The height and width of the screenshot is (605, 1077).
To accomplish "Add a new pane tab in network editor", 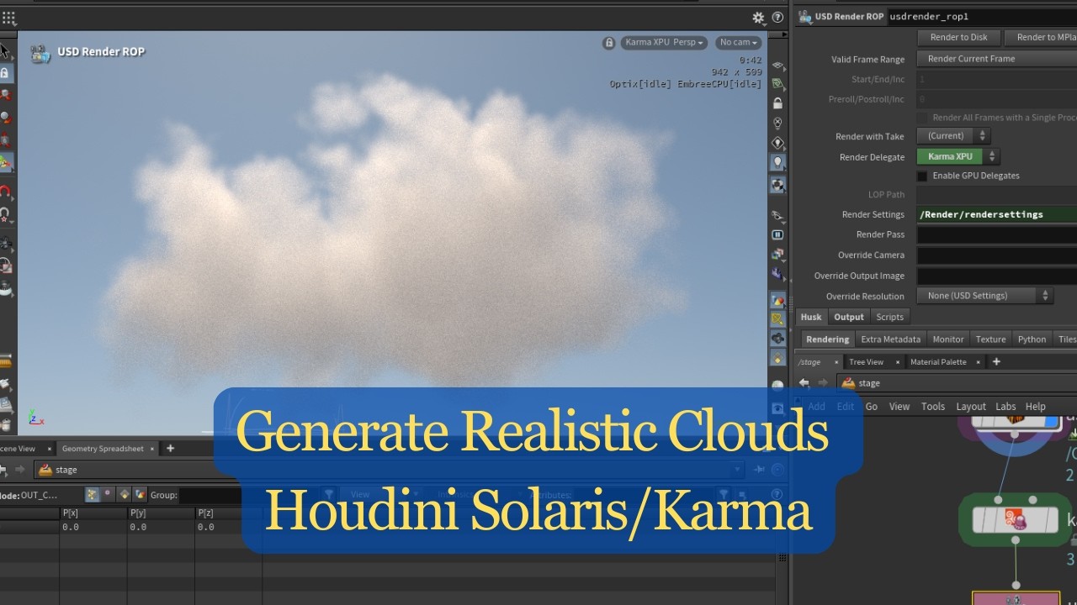I will [997, 362].
